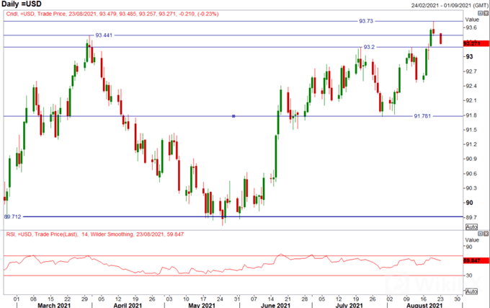Screen dimensions: 490x308
Task: Click the August 2021 time axis label
Action: coord(428,304)
